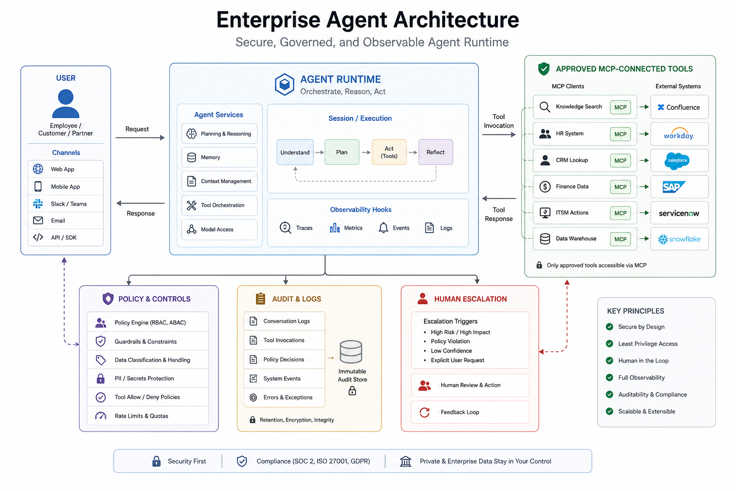
Task: Click the Conversation Logs row
Action: pos(285,321)
